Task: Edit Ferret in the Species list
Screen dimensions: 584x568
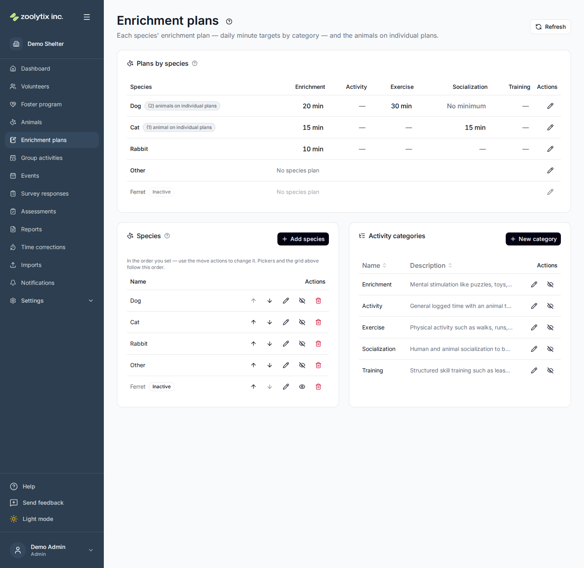Action: coord(286,387)
